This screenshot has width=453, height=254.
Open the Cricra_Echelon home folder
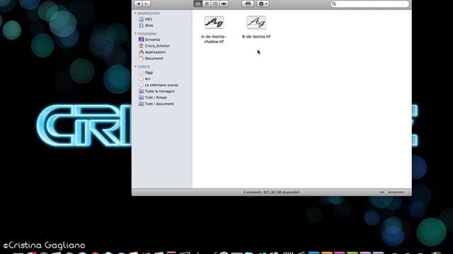click(x=154, y=46)
